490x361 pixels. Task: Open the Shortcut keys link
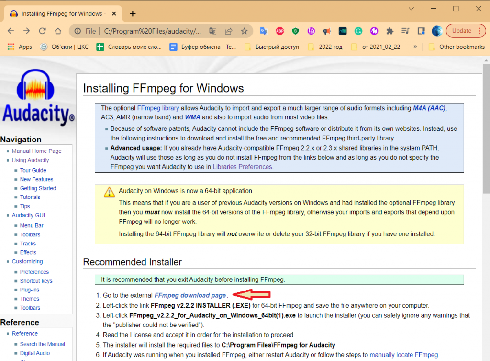pos(36,281)
